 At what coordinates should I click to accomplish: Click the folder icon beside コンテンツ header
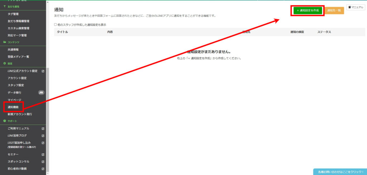tap(4, 42)
